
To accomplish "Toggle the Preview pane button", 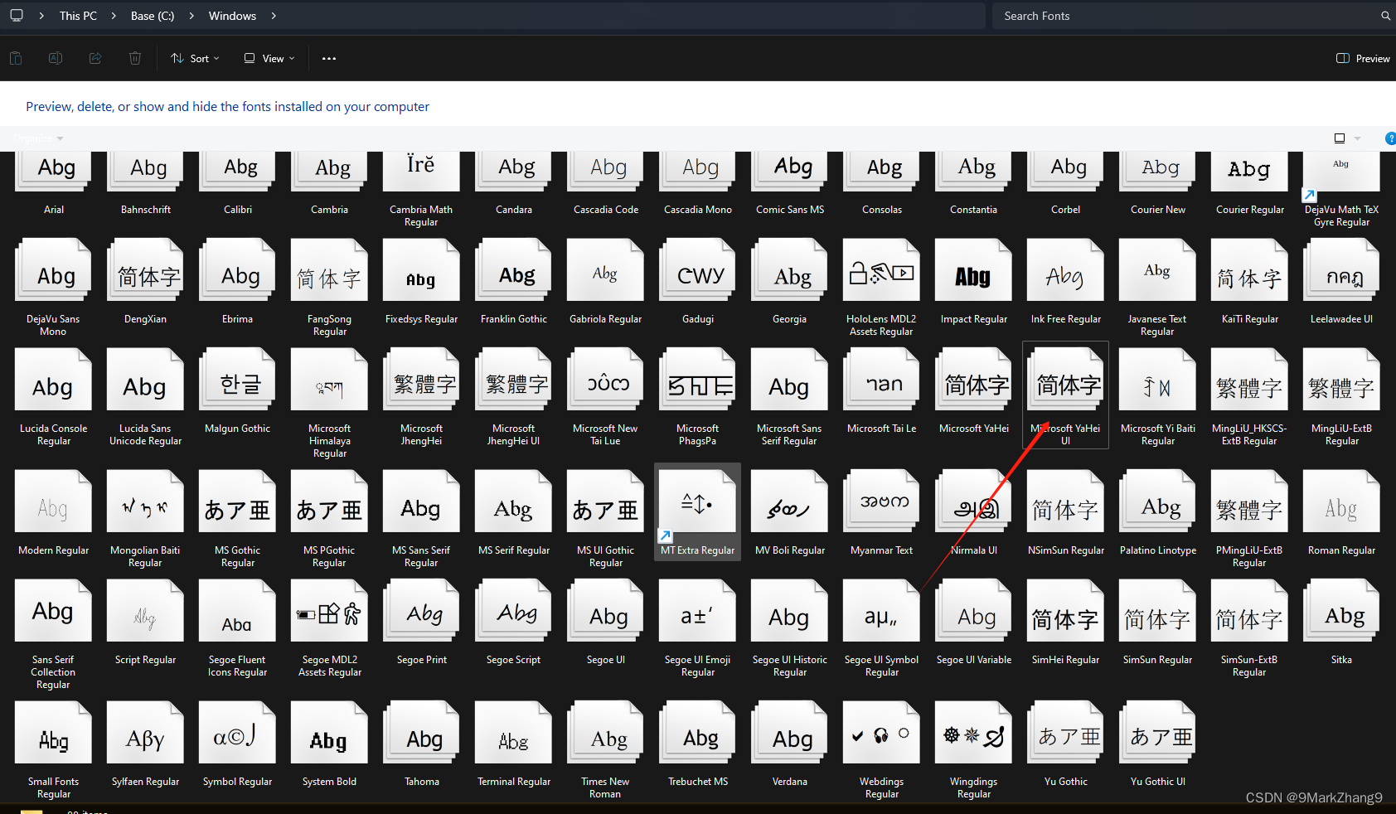I will pos(1363,59).
